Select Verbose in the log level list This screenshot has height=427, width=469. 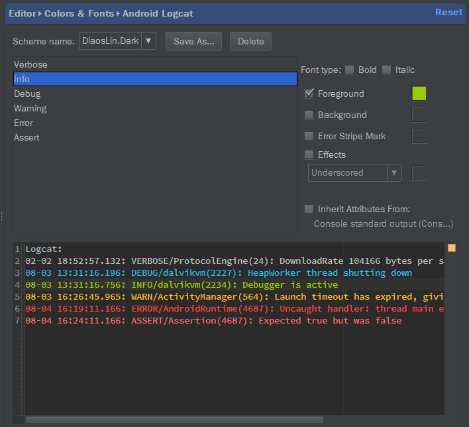coord(155,64)
